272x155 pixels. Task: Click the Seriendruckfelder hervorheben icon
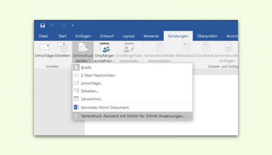coord(160,47)
